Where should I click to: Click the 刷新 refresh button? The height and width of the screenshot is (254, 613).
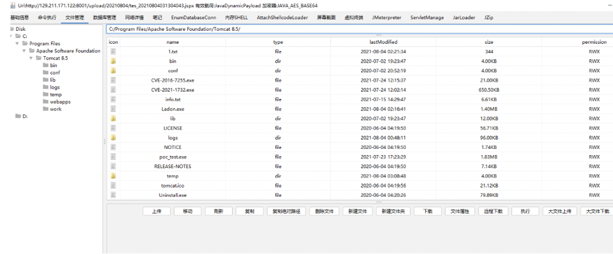(219, 211)
